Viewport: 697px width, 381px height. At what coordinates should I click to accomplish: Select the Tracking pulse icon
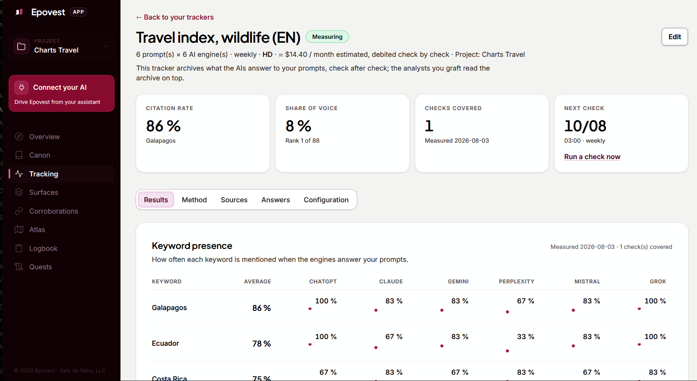pyautogui.click(x=19, y=174)
